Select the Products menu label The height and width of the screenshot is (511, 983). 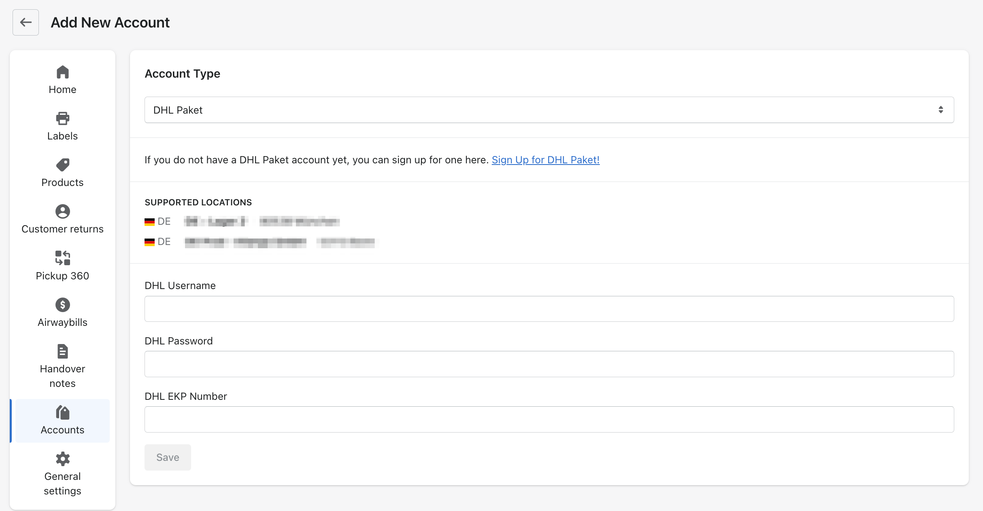coord(62,182)
